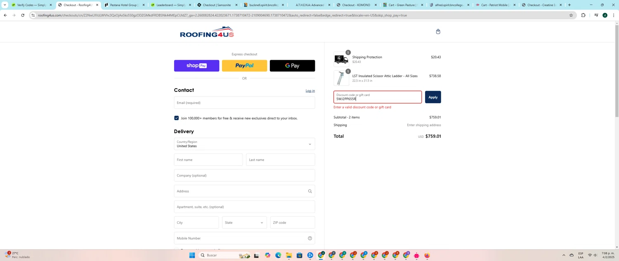
Task: Click the Roofing4US logo
Action: [x=207, y=32]
